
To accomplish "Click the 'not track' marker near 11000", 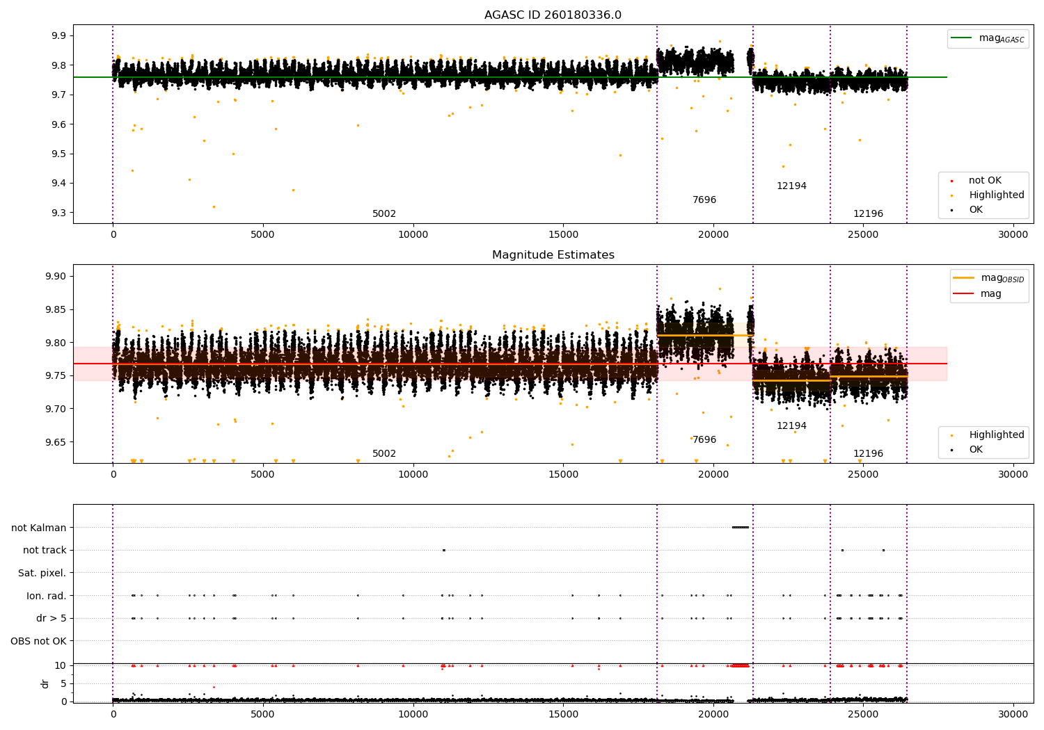I will [443, 551].
